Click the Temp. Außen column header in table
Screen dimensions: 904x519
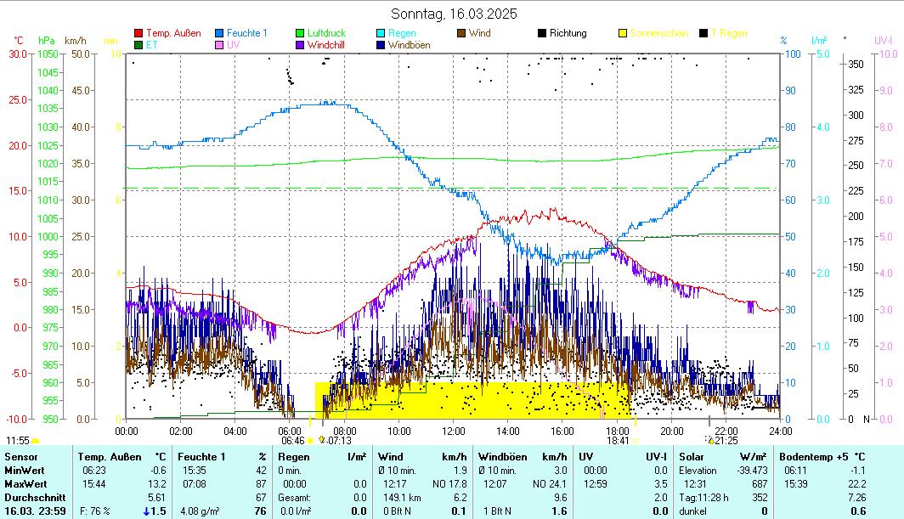(110, 457)
